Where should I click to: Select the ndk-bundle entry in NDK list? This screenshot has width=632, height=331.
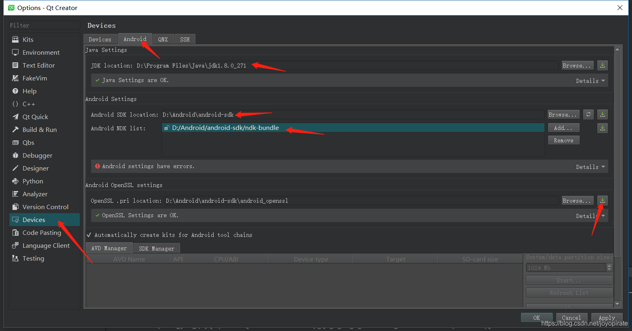(353, 127)
